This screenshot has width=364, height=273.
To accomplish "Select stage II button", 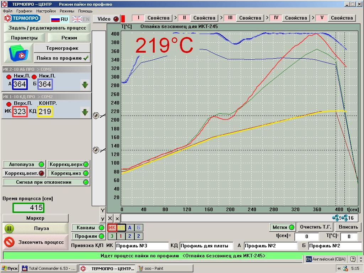I will [184, 18].
